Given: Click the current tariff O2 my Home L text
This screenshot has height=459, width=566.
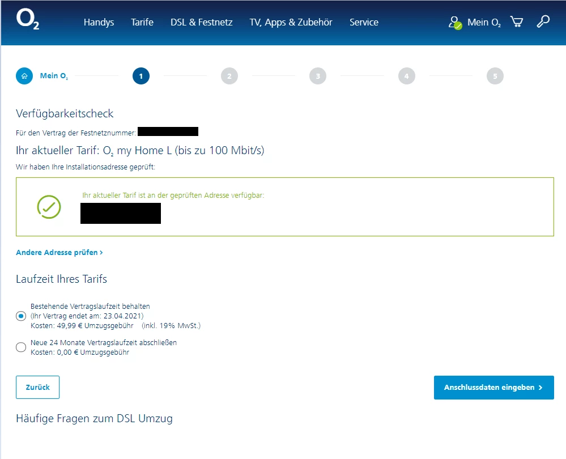Looking at the screenshot, I should pos(140,150).
